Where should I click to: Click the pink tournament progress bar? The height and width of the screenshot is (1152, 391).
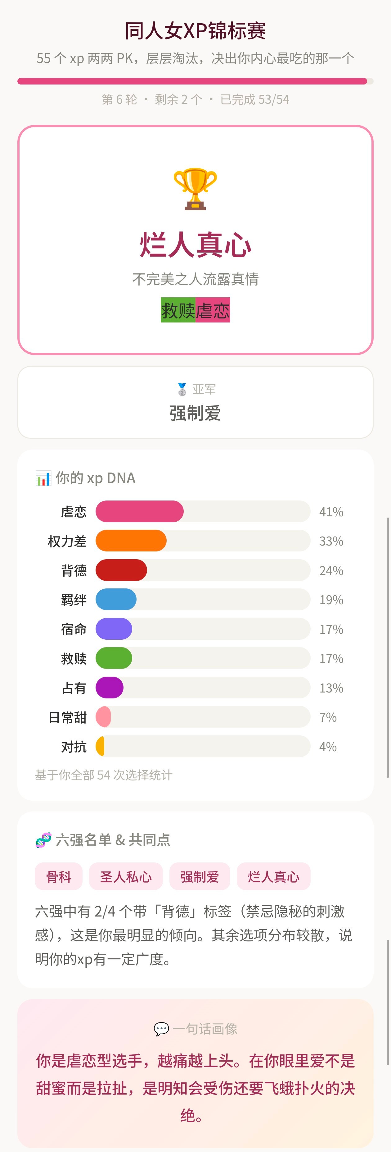click(x=192, y=81)
